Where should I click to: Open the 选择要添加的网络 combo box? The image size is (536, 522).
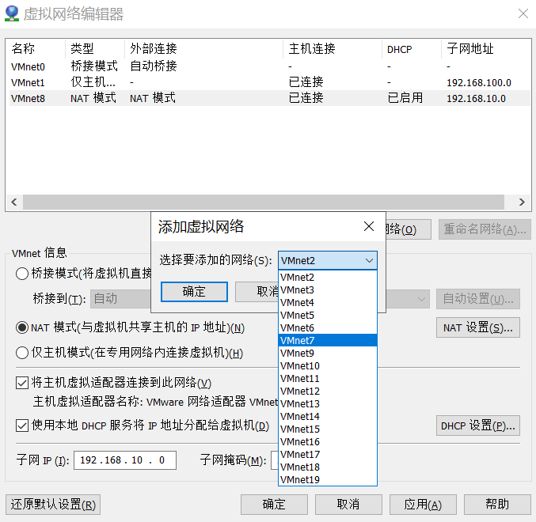(328, 260)
